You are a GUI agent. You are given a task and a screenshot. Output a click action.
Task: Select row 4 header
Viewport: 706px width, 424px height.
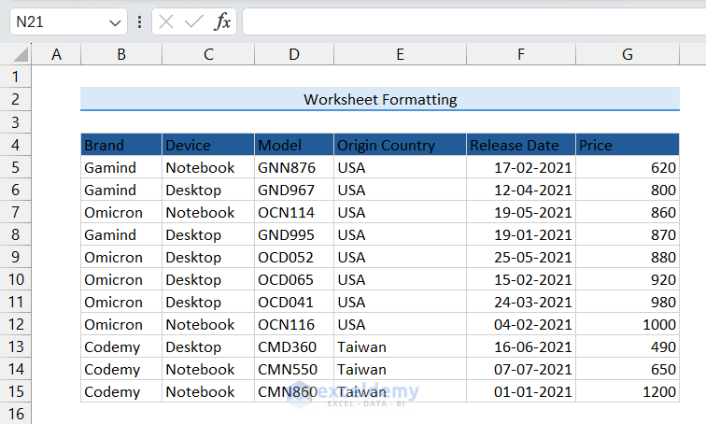[15, 145]
